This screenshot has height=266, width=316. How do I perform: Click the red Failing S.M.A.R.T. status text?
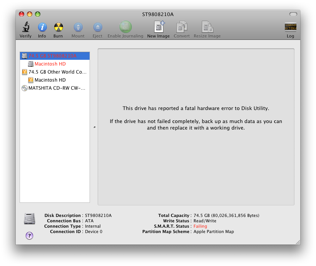pyautogui.click(x=200, y=226)
